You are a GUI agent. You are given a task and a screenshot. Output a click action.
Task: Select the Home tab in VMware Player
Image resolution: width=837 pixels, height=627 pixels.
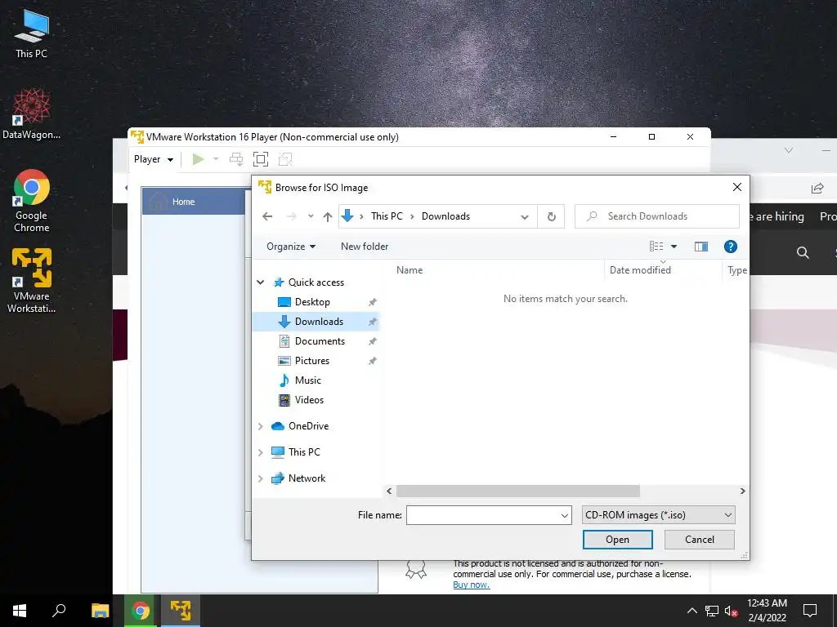point(193,202)
